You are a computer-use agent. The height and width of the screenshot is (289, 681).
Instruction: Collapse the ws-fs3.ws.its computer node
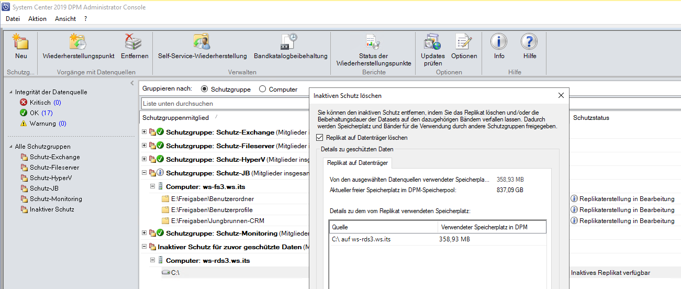(153, 186)
